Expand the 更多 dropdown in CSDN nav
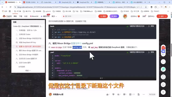This screenshot has width=172, height=97. (x=54, y=16)
